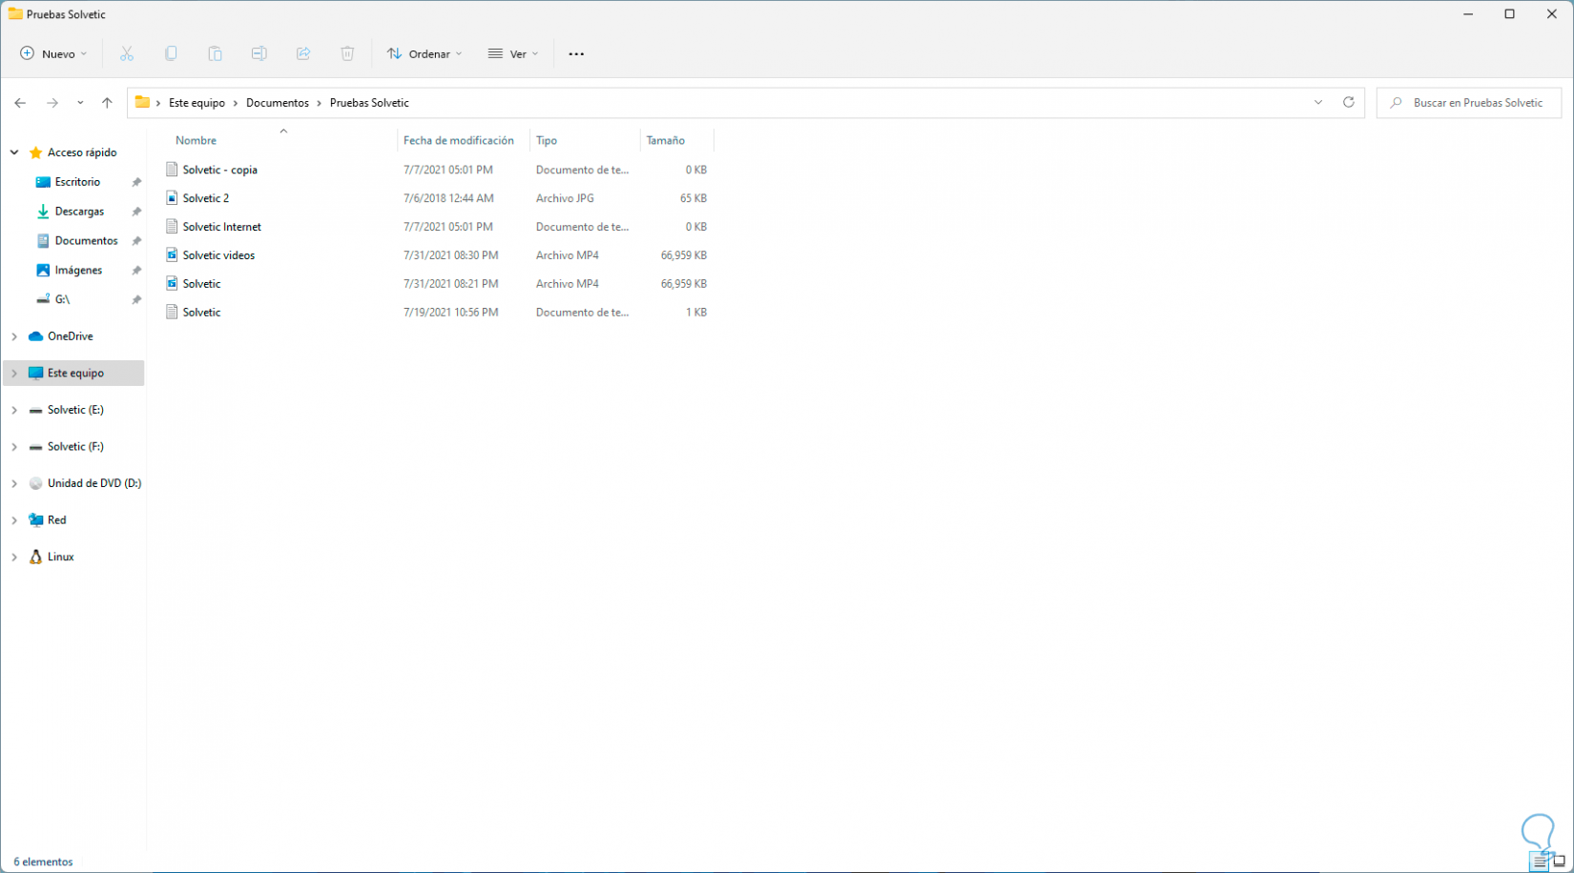
Task: Click the DVD disc icon for Unidad de DVD (D:)
Action: pos(36,483)
